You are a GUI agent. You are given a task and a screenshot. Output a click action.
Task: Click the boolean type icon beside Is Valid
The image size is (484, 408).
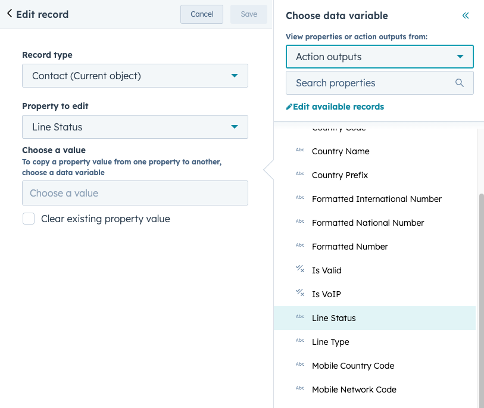(300, 270)
